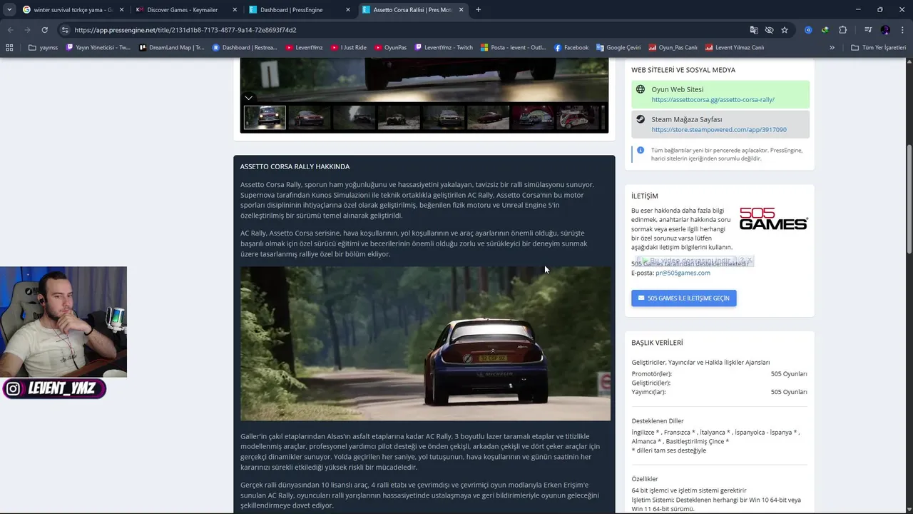Click the Steam icon beside Mağaza Sayfası
The image size is (913, 514).
(641, 119)
